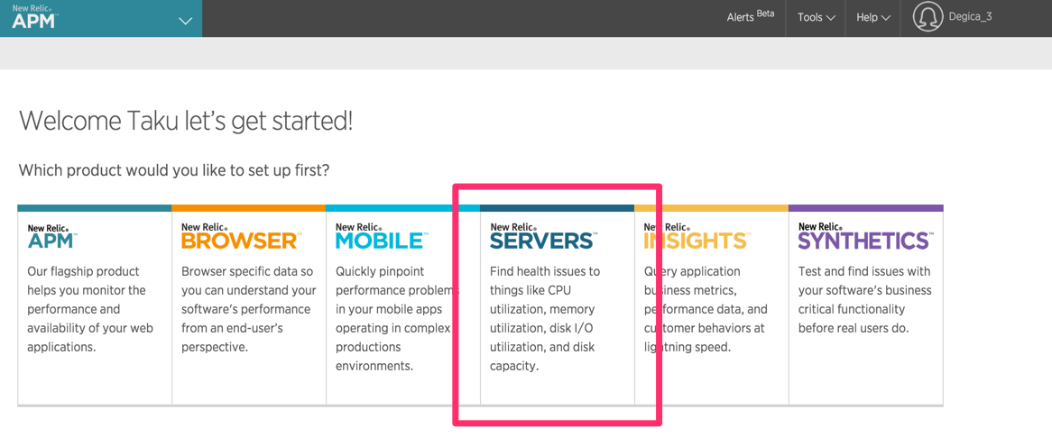This screenshot has height=446, width=1052.
Task: Select the New Relic BROWSER product logo
Action: tap(242, 236)
